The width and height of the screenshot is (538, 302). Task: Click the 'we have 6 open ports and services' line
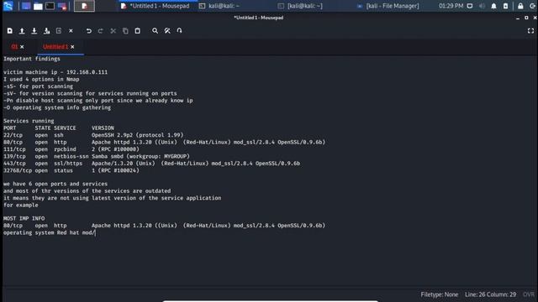(55, 184)
